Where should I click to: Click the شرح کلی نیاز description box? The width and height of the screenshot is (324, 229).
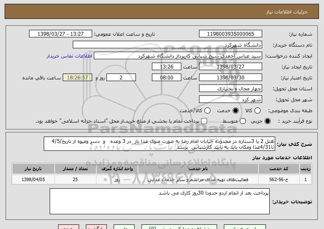pos(159,144)
